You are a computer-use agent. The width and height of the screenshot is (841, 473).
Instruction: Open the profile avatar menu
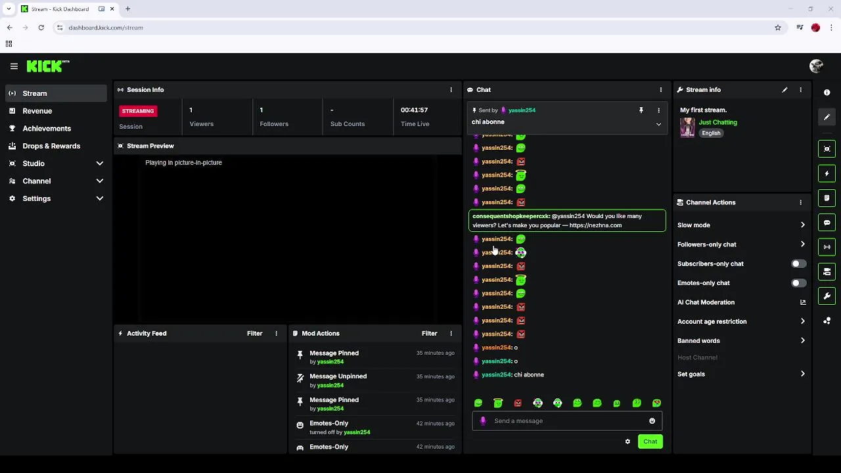(x=816, y=66)
